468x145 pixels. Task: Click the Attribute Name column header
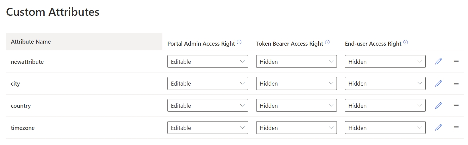[x=31, y=42]
